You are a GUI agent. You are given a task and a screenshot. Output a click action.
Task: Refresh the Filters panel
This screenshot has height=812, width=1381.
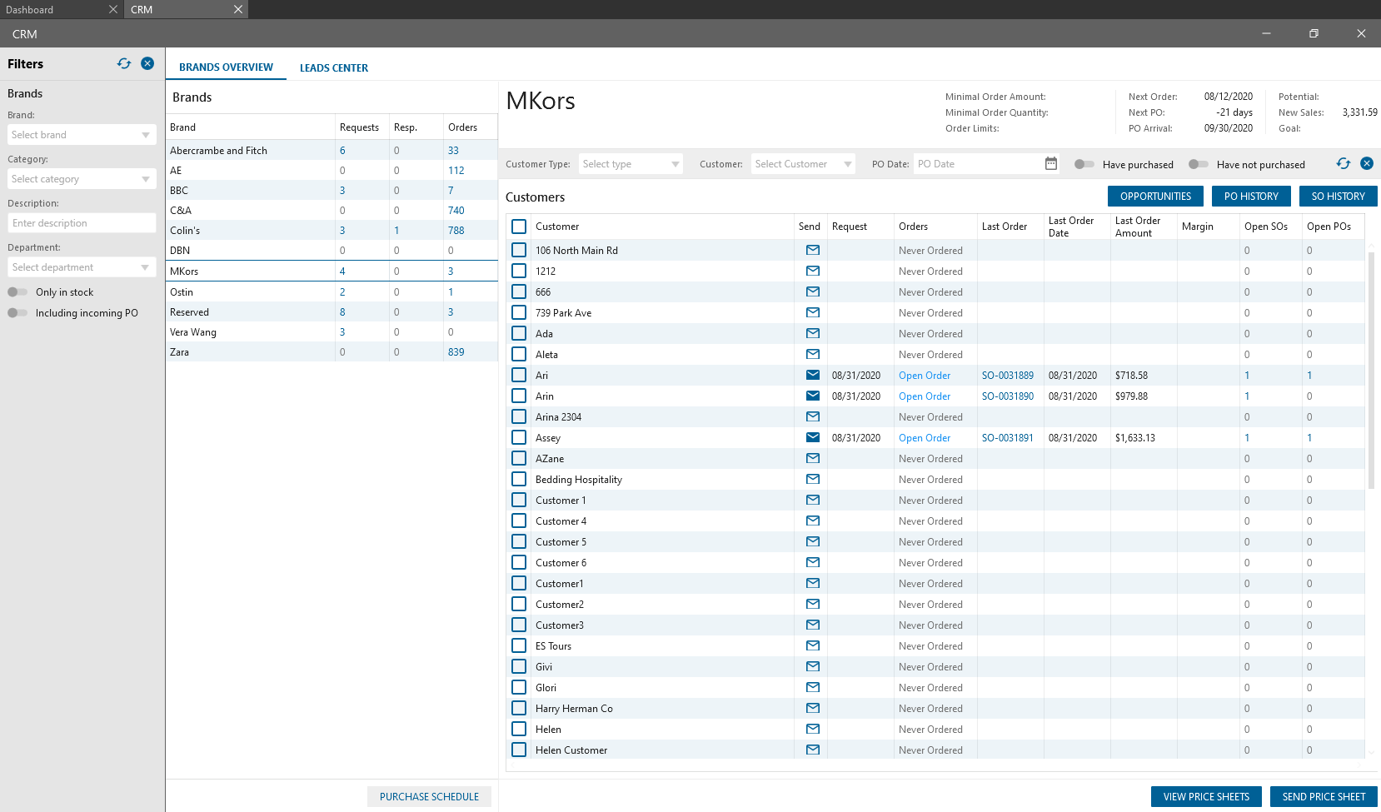[x=124, y=63]
